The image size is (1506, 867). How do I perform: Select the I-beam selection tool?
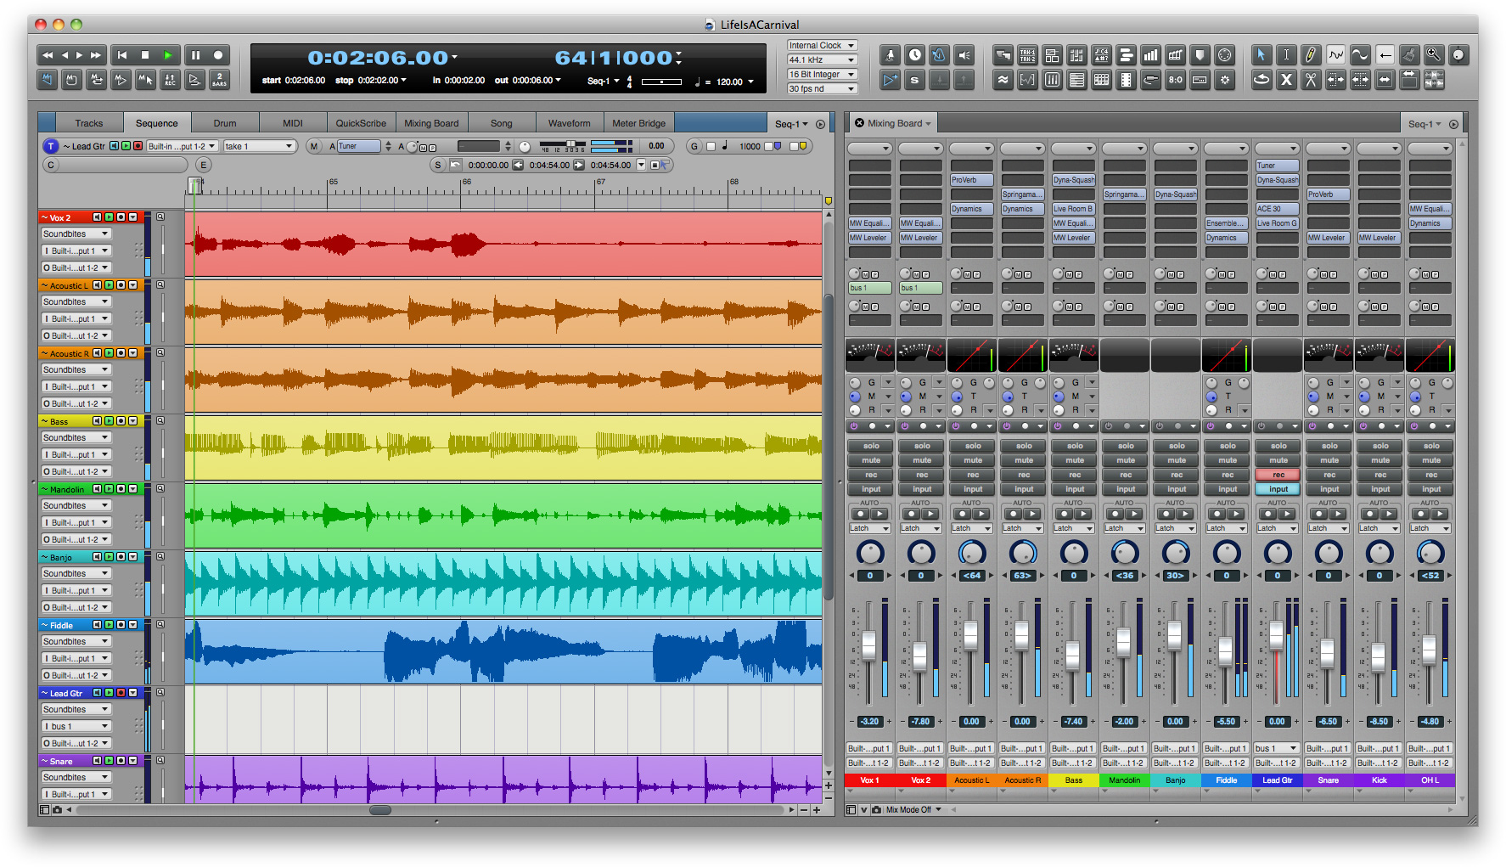tap(1286, 55)
